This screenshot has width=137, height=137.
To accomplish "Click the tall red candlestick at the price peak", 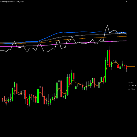I will pyautogui.click(x=110, y=58).
